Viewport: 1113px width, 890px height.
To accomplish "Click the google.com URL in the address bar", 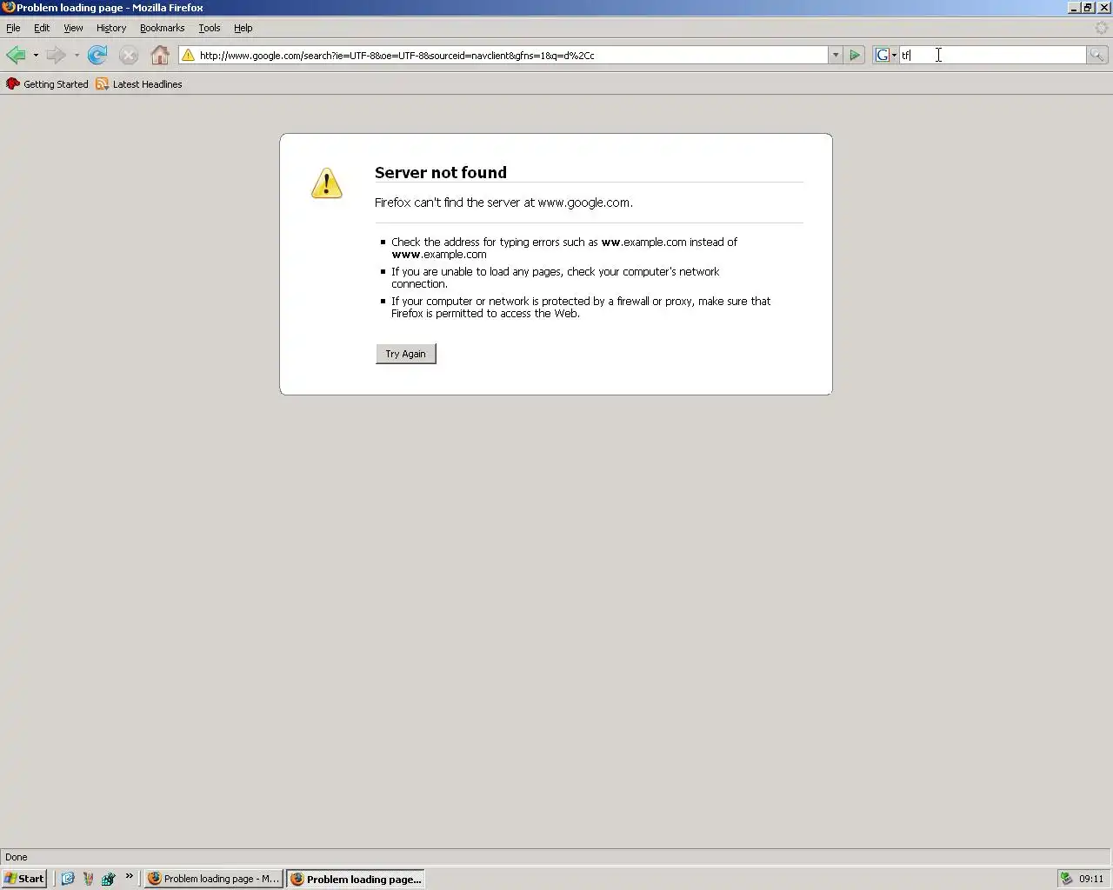I will [x=397, y=56].
